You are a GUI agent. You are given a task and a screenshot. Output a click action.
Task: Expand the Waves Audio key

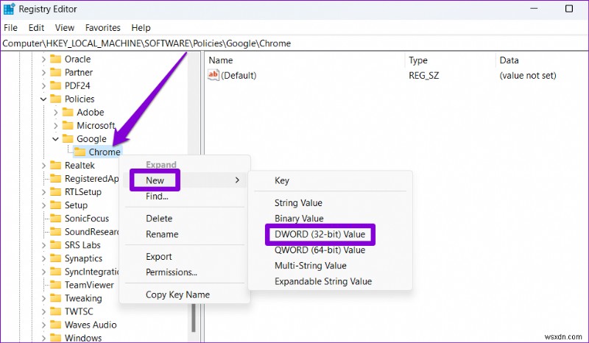click(43, 325)
